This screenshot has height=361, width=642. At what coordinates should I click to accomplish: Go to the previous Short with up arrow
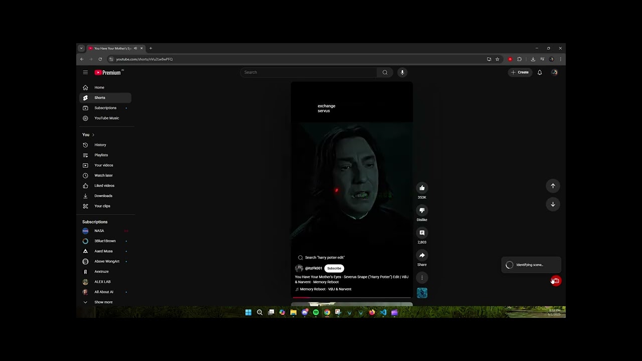click(553, 186)
